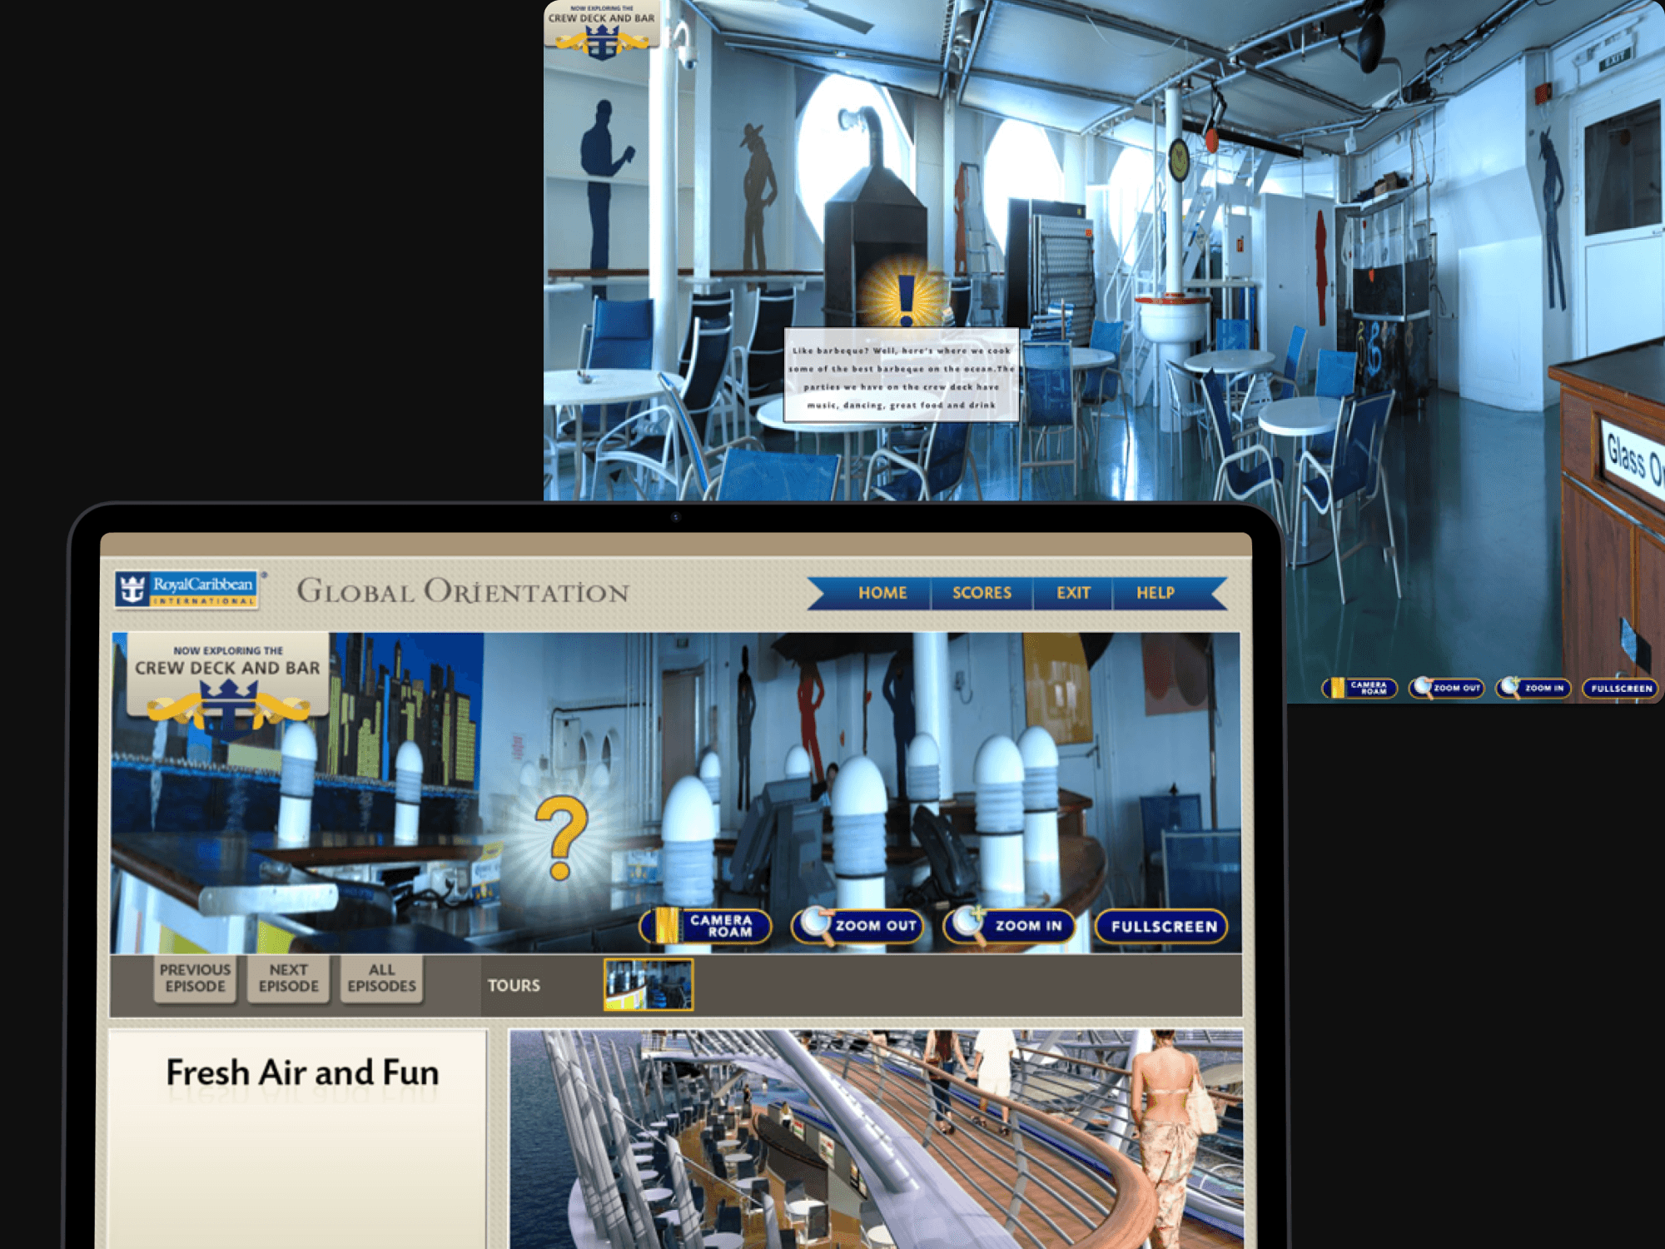Viewport: 1665px width, 1249px height.
Task: Click small Zoom Out in top panorama
Action: coord(1447,688)
